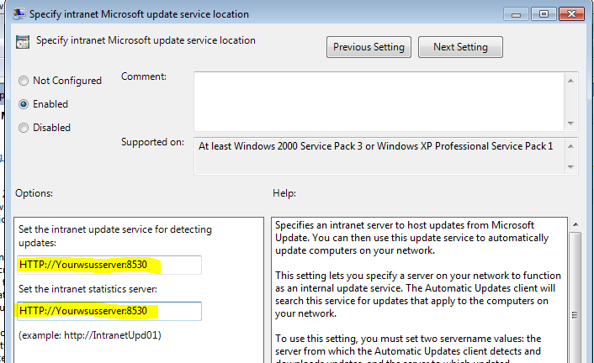Screen dimensions: 594x363
Task: Click the Comment: label
Action: click(x=144, y=76)
